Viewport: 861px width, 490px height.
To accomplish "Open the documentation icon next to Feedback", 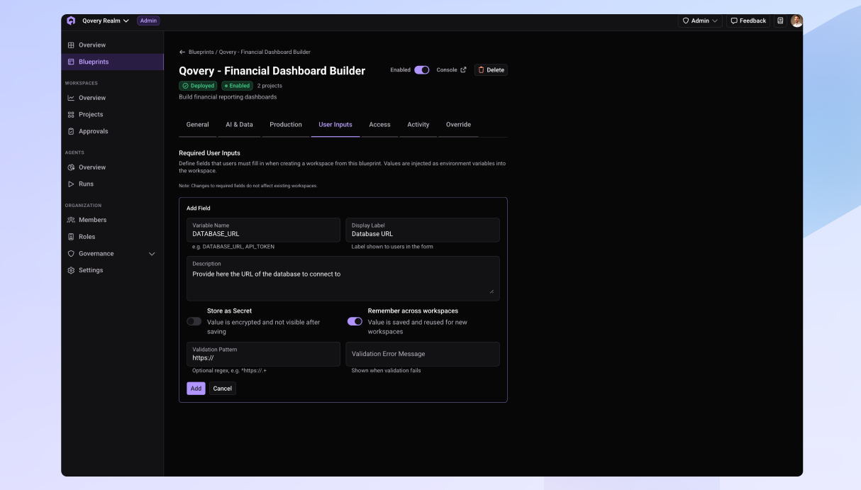I will 780,21.
